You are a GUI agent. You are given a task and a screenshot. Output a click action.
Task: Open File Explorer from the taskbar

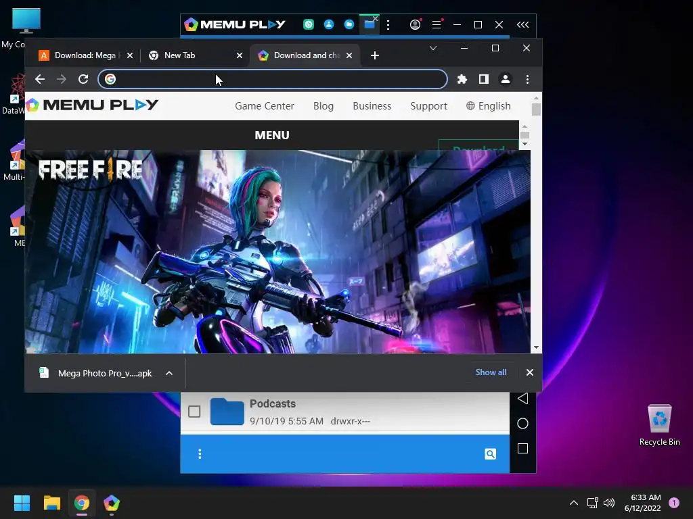(x=51, y=503)
